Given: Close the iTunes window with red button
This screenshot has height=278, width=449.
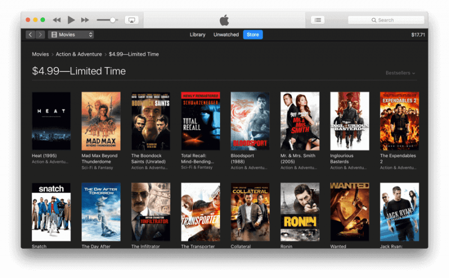Looking at the screenshot, I should tap(28, 20).
